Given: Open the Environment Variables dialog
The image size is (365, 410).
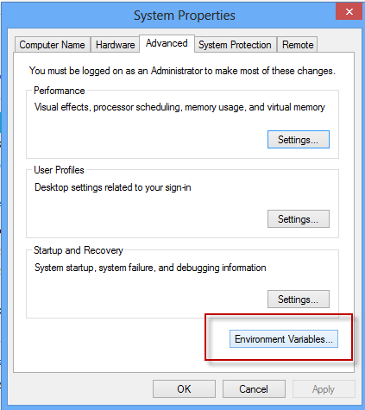Looking at the screenshot, I should 284,339.
